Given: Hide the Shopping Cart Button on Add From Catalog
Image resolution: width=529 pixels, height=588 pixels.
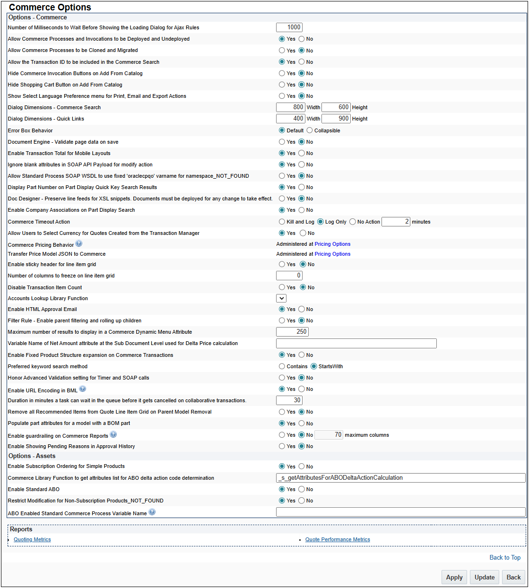Looking at the screenshot, I should 282,84.
